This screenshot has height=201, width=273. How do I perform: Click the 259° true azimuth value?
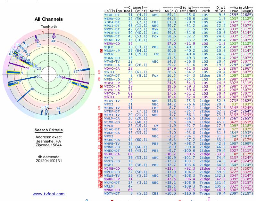pos(234,15)
